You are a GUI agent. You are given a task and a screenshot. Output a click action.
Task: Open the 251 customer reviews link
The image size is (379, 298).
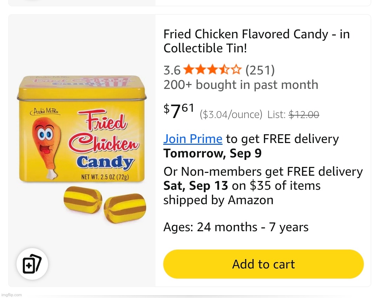pos(260,70)
